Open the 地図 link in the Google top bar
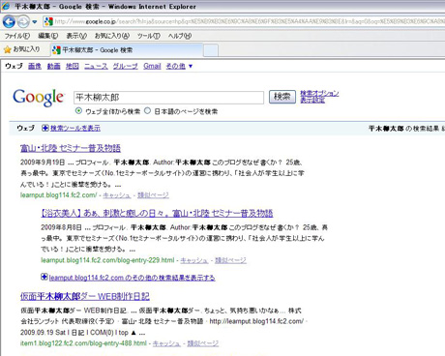This screenshot has height=356, width=445. pos(73,66)
